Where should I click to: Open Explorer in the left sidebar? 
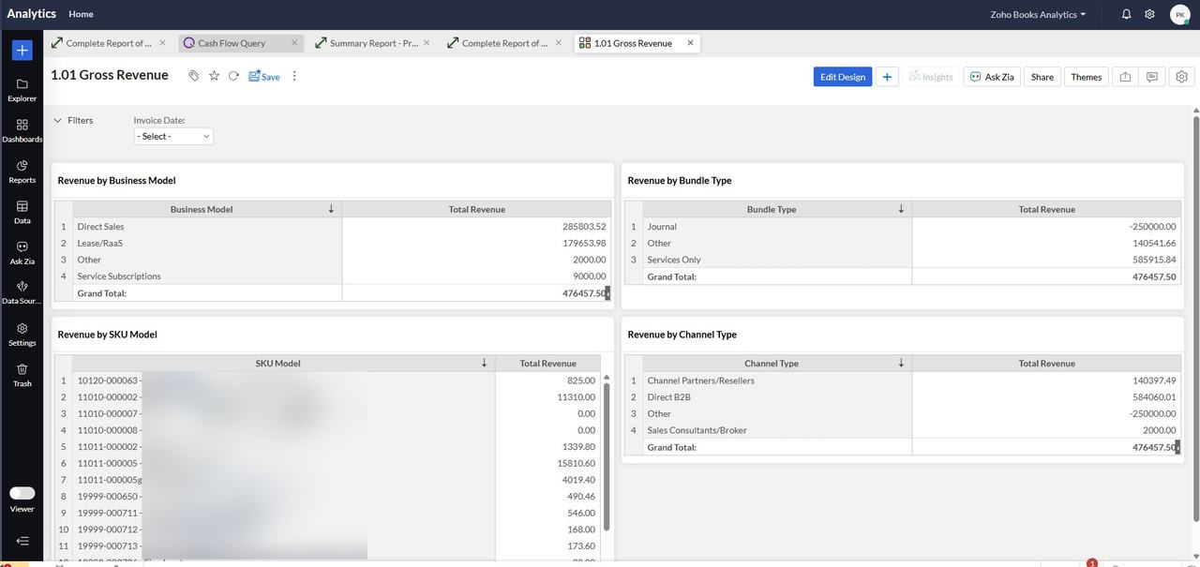tap(22, 90)
